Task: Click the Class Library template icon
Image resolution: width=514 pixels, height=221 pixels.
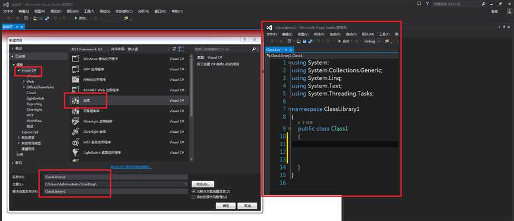Action: click(x=75, y=100)
